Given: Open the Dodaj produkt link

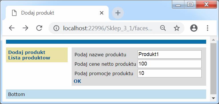Looking at the screenshot, I should [x=27, y=52].
